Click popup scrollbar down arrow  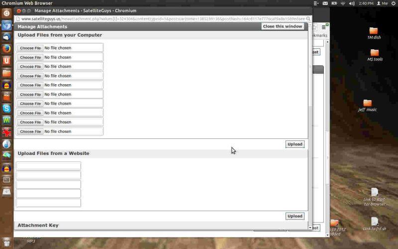pyautogui.click(x=310, y=228)
